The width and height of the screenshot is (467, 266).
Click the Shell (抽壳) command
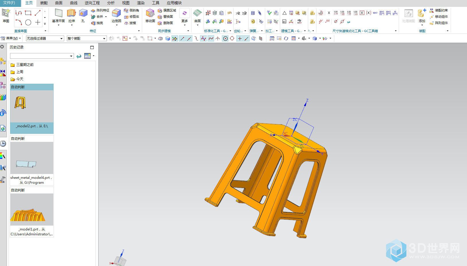(x=97, y=23)
